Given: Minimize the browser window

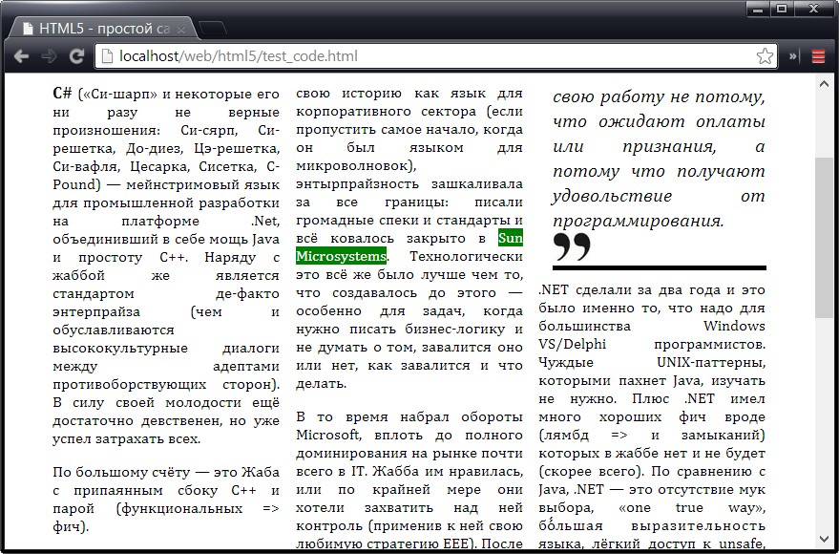Looking at the screenshot, I should [758, 10].
